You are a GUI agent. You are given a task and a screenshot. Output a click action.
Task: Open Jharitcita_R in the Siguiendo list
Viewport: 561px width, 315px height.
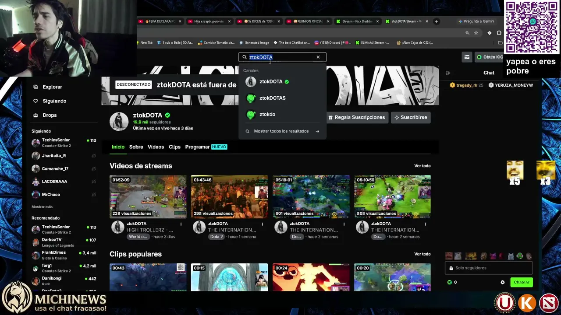(64, 156)
